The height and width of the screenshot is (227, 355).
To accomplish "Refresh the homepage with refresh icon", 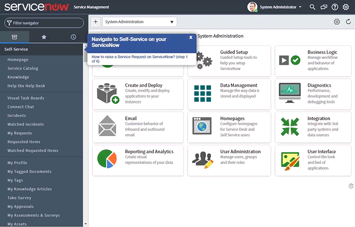I will point(348,22).
